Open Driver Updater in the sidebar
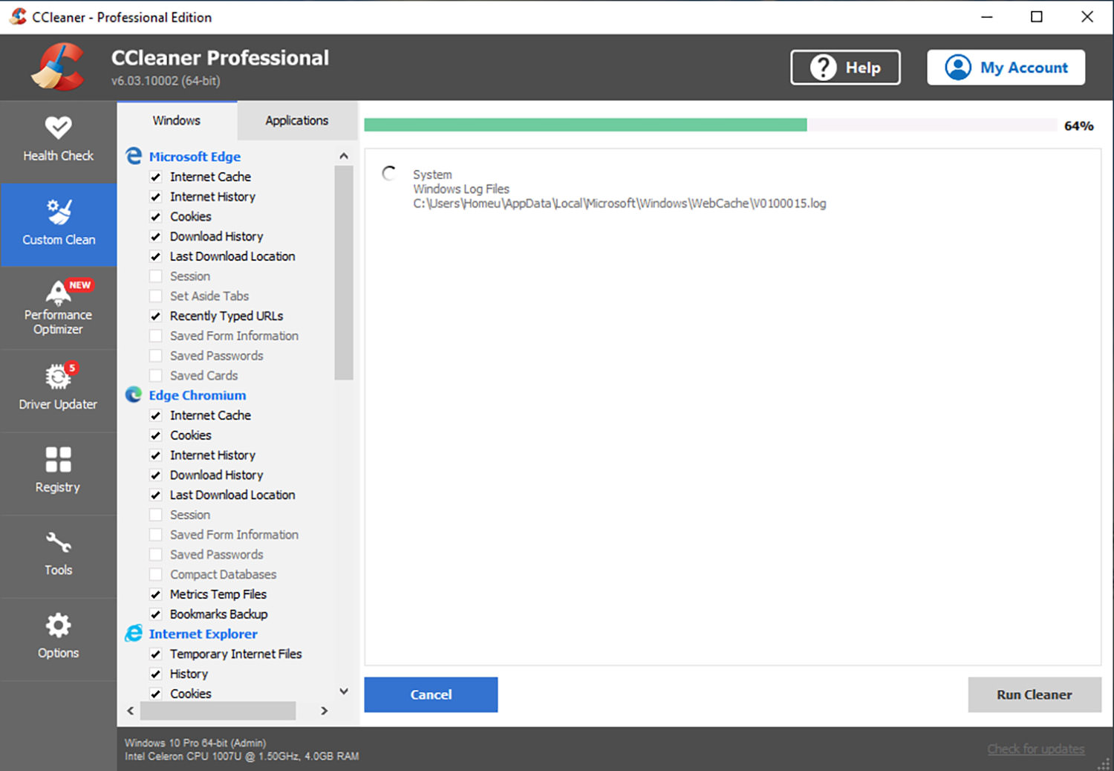This screenshot has width=1114, height=771. (58, 391)
